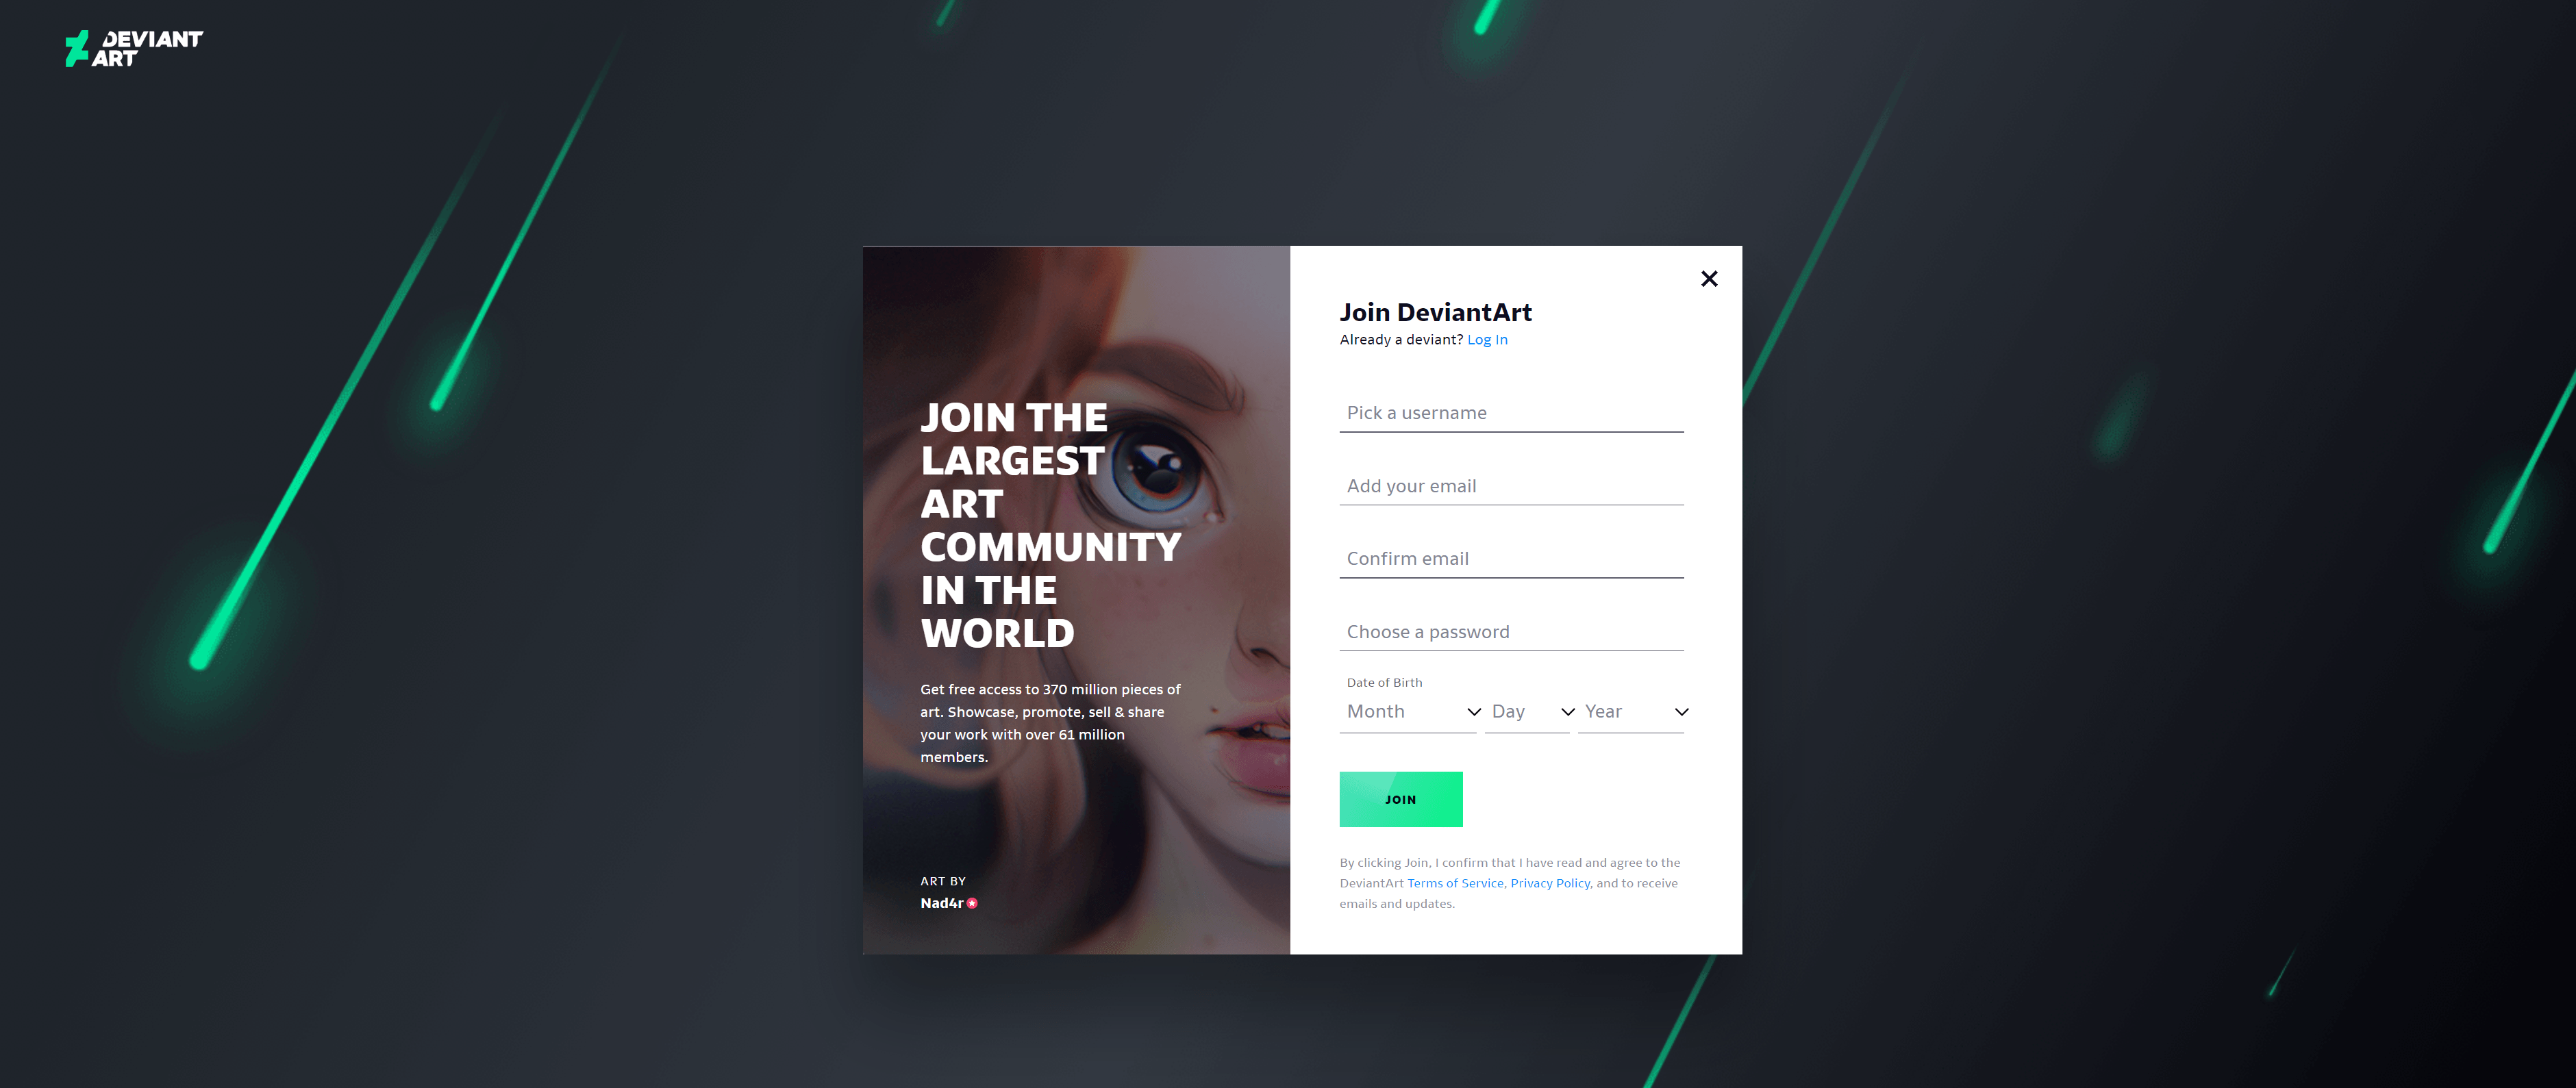
Task: Select the confirm email field
Action: (1512, 557)
